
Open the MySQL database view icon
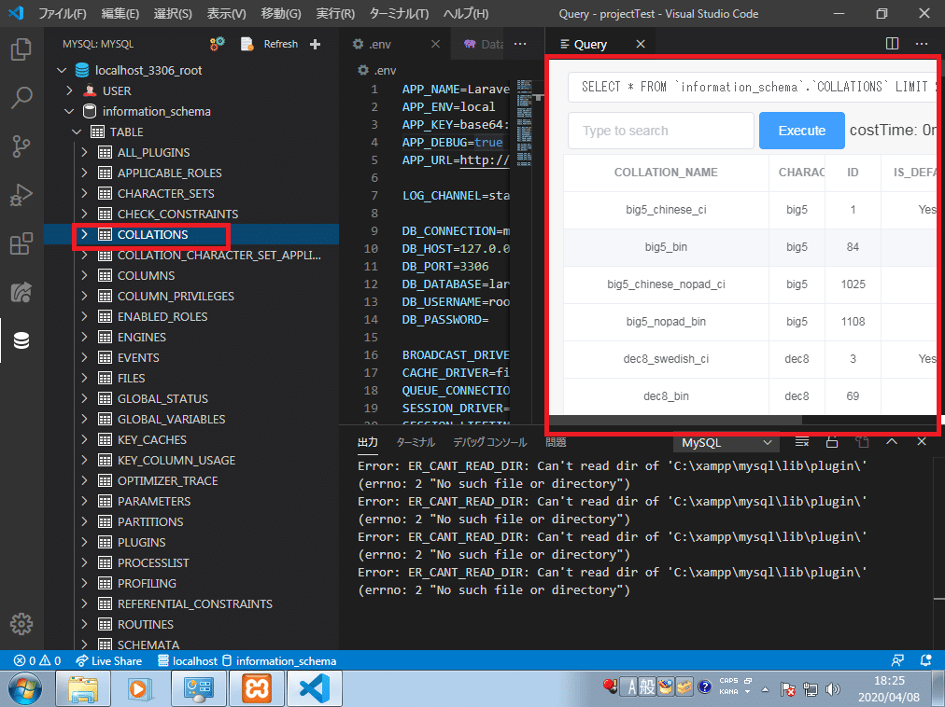pyautogui.click(x=21, y=340)
